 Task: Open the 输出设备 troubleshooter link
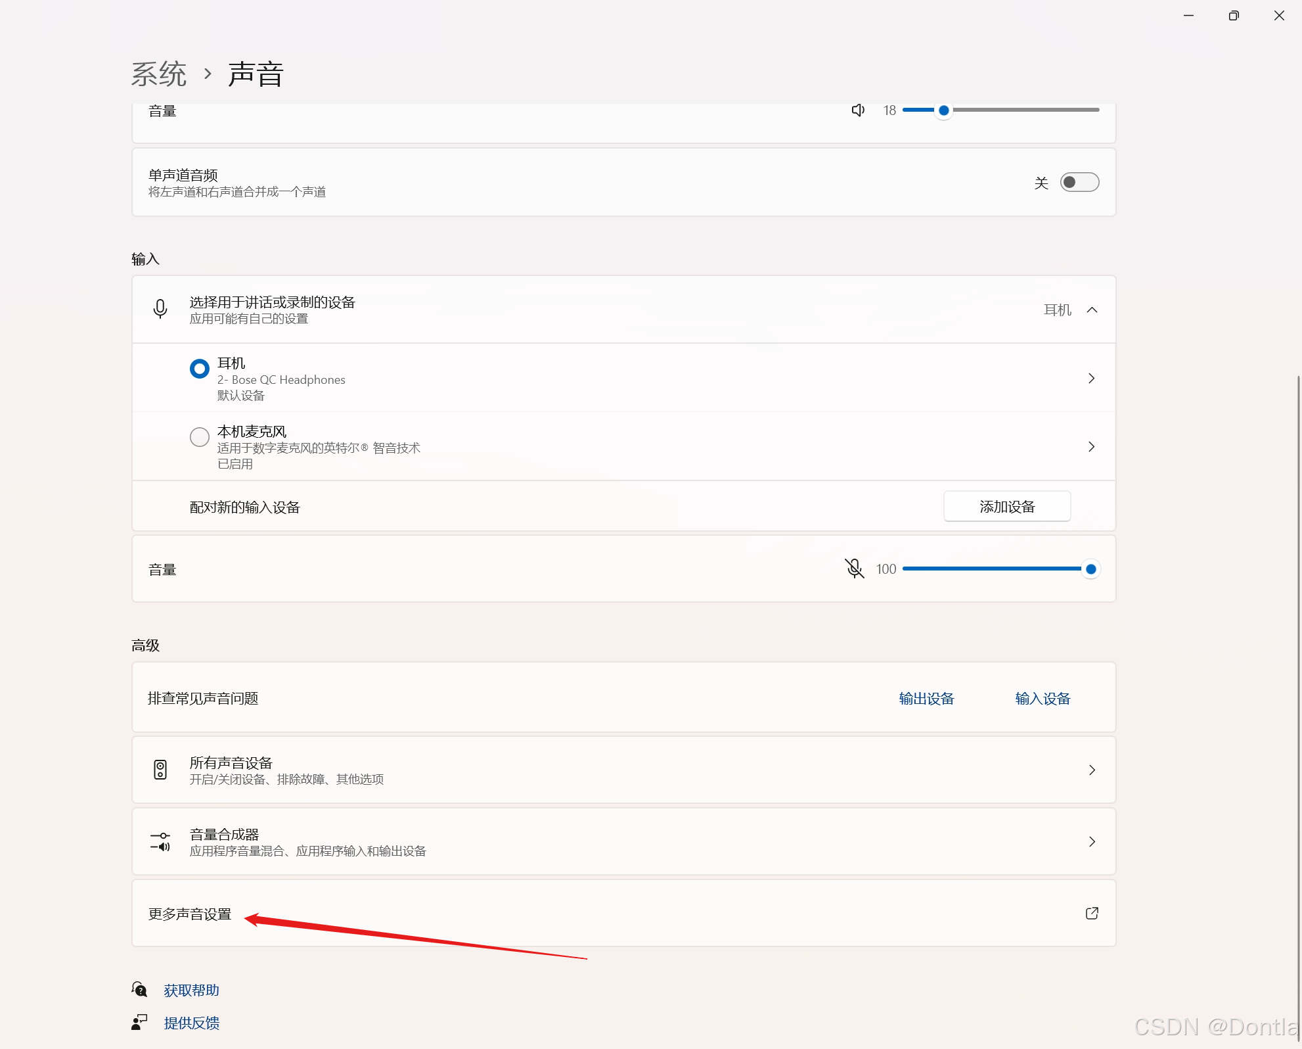(926, 698)
